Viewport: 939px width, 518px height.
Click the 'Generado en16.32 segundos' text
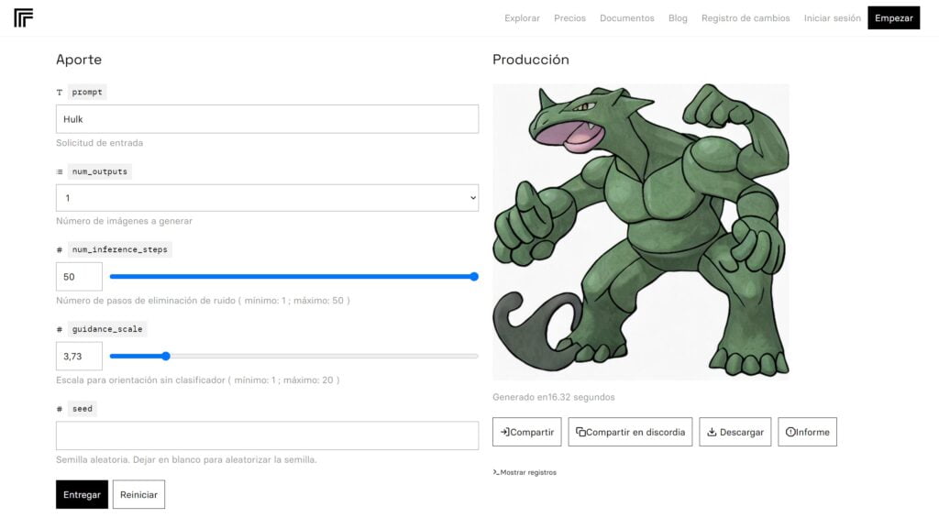[553, 397]
